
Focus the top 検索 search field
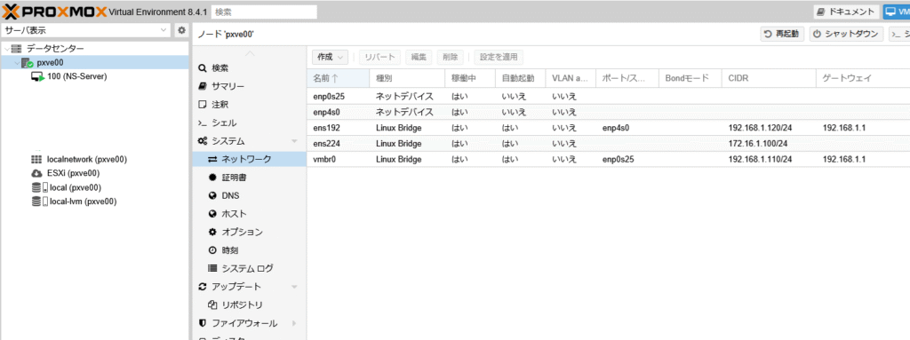tap(264, 12)
